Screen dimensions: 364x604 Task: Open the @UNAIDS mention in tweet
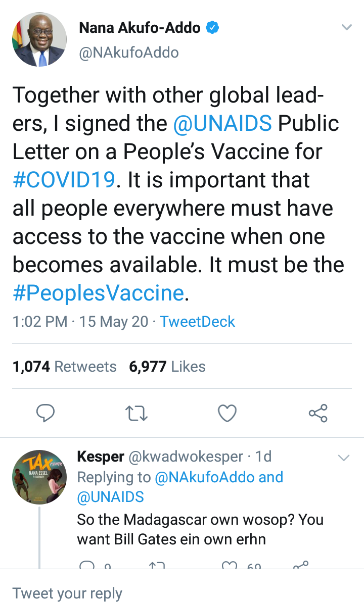222,124
